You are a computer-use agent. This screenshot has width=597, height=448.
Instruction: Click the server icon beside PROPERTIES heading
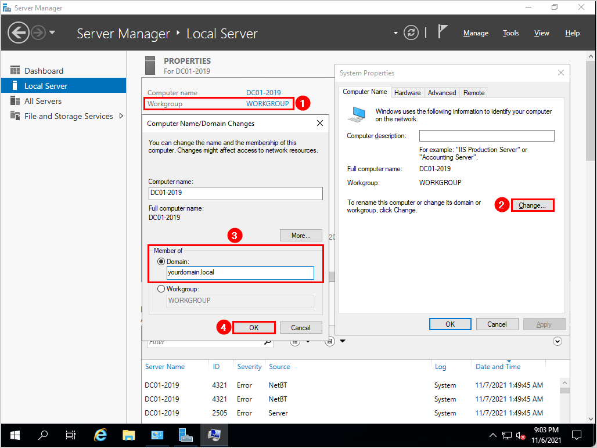point(150,66)
